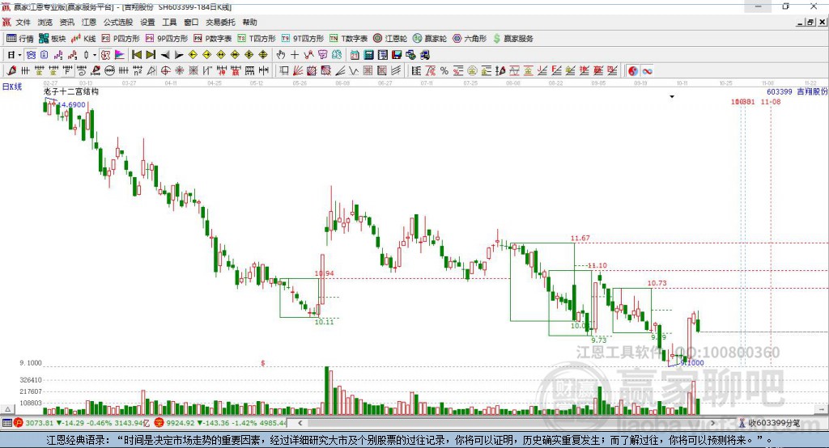Screen dimensions: 829x448
Task: Move chart left with black left arrow
Action: pyautogui.click(x=165, y=55)
